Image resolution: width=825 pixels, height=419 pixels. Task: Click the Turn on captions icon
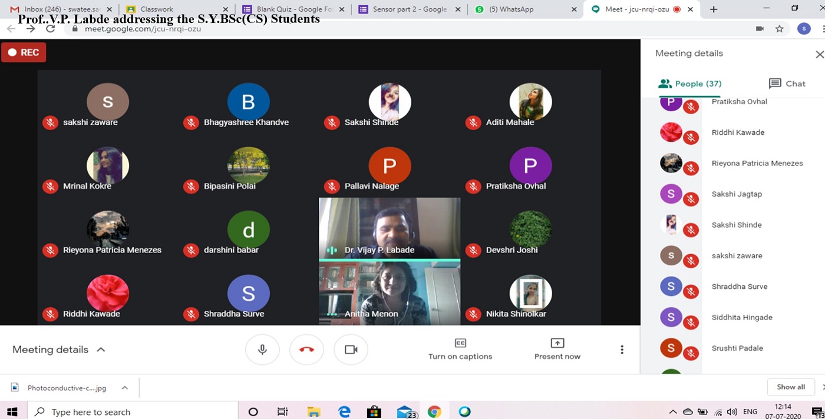click(460, 344)
